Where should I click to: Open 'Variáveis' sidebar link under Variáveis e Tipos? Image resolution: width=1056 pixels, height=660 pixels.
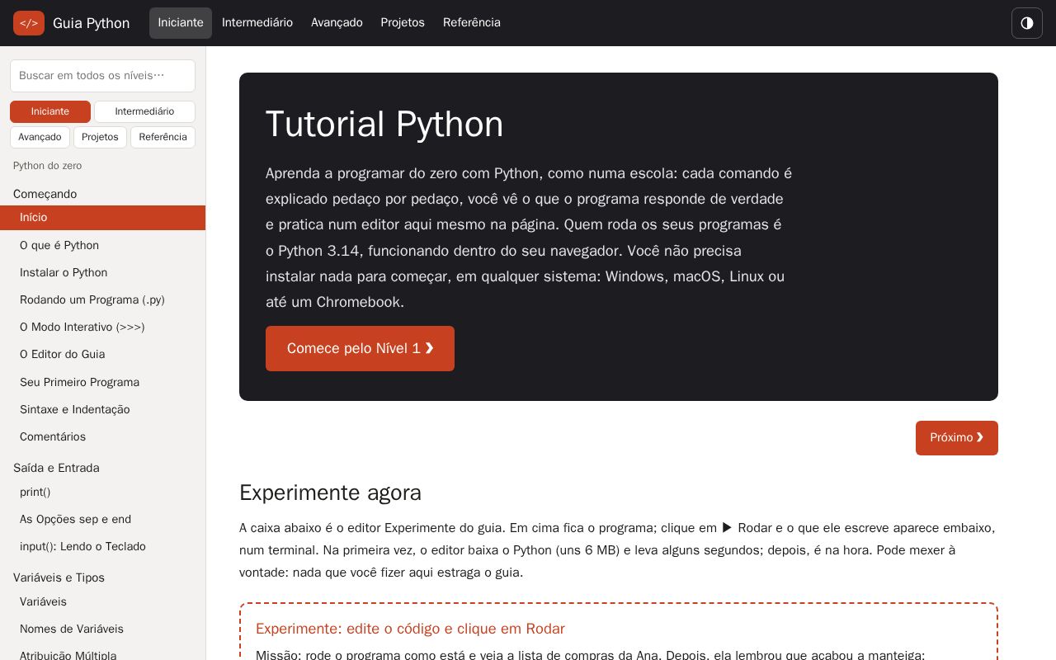102,601
